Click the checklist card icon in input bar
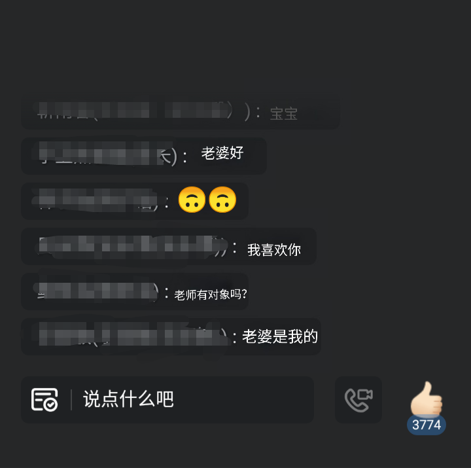 click(44, 399)
